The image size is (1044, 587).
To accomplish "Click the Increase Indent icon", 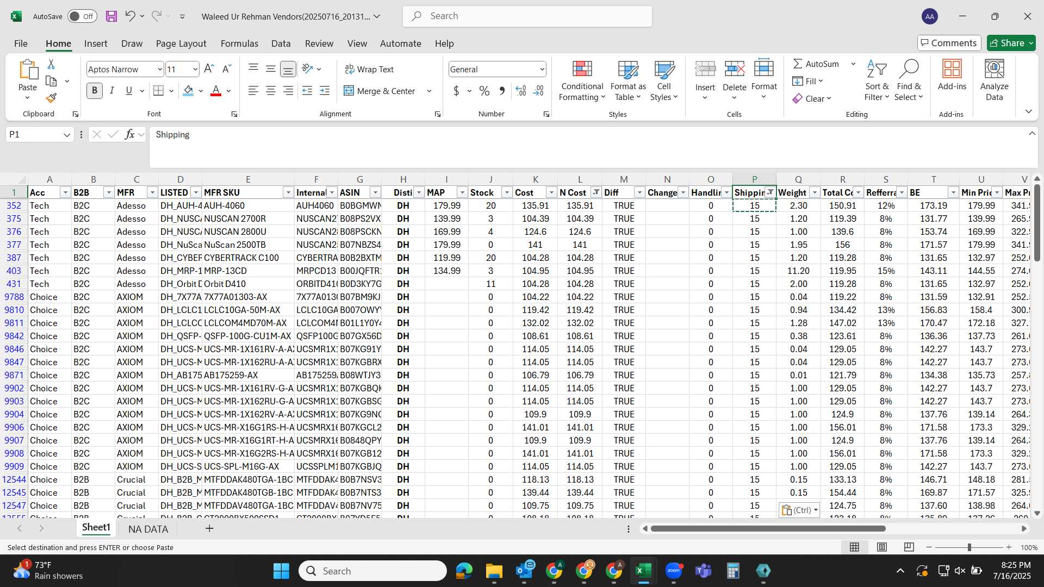I will coord(325,91).
